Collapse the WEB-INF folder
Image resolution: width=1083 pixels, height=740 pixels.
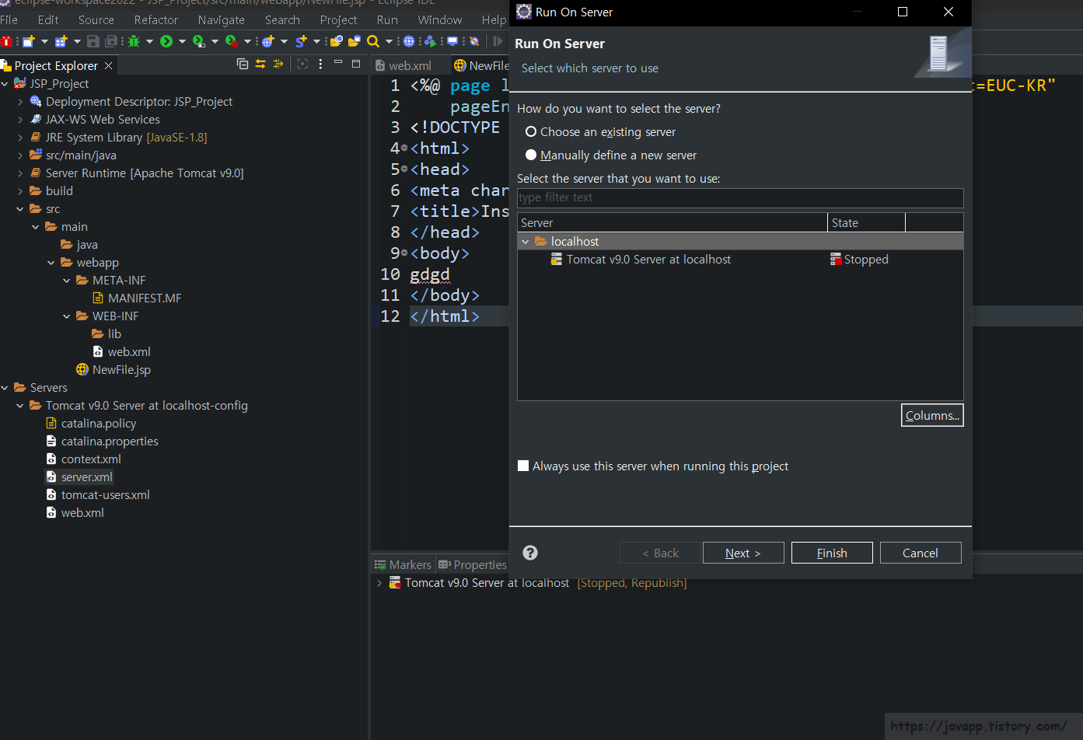coord(67,316)
